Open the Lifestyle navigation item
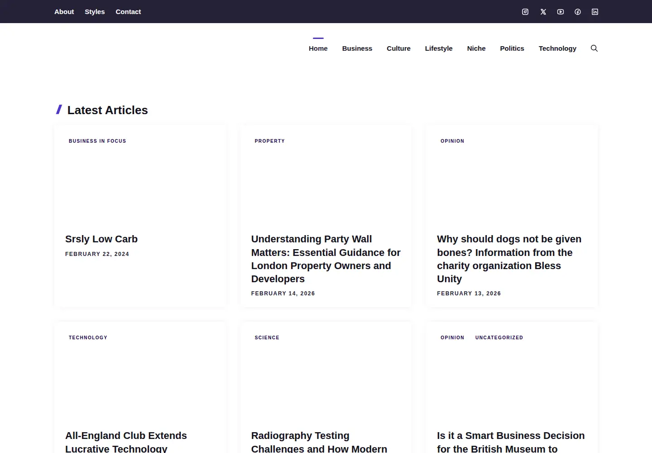Viewport: 652px width, 453px height. pyautogui.click(x=439, y=48)
